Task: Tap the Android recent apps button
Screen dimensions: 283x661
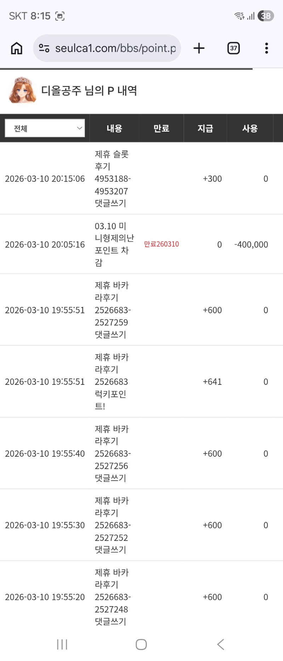Action: coord(62,644)
